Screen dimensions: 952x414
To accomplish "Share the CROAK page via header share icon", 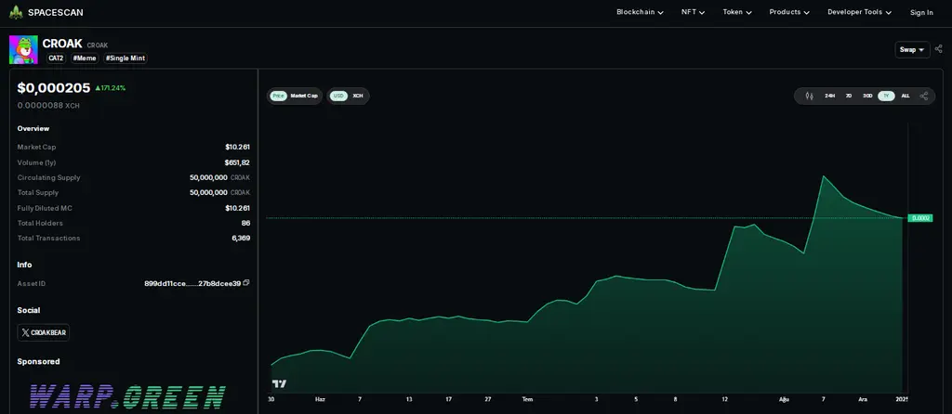I will tap(939, 49).
